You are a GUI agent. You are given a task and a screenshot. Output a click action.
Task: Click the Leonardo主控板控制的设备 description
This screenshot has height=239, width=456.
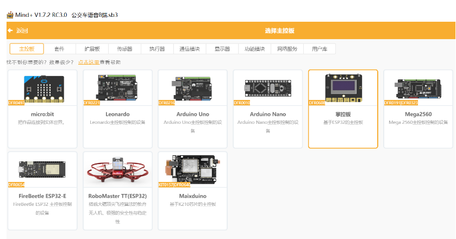pyautogui.click(x=117, y=122)
